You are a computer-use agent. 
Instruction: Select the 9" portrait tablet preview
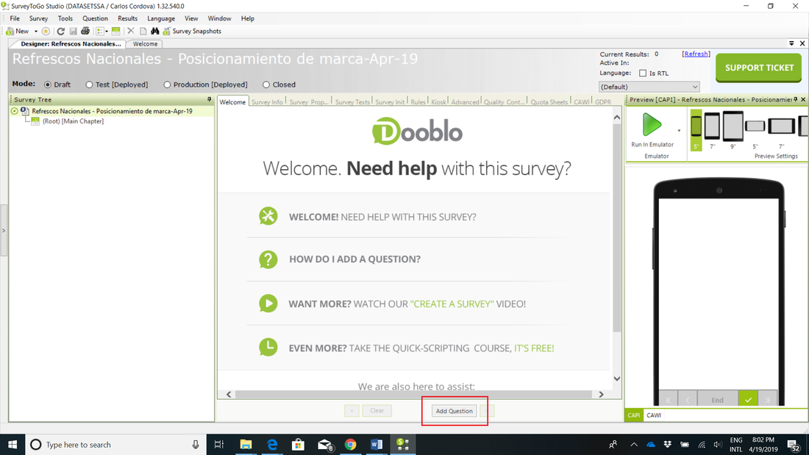tap(733, 129)
